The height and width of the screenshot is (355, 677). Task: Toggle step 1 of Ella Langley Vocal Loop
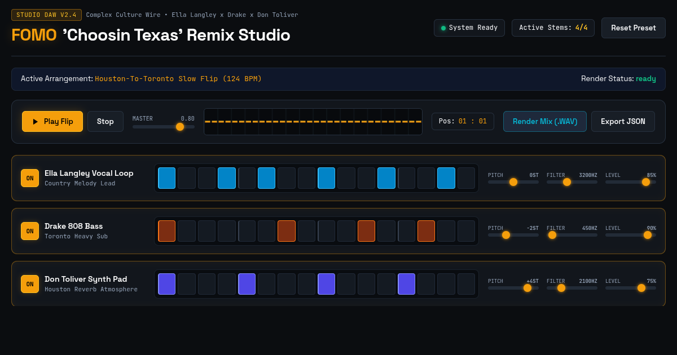click(x=167, y=178)
